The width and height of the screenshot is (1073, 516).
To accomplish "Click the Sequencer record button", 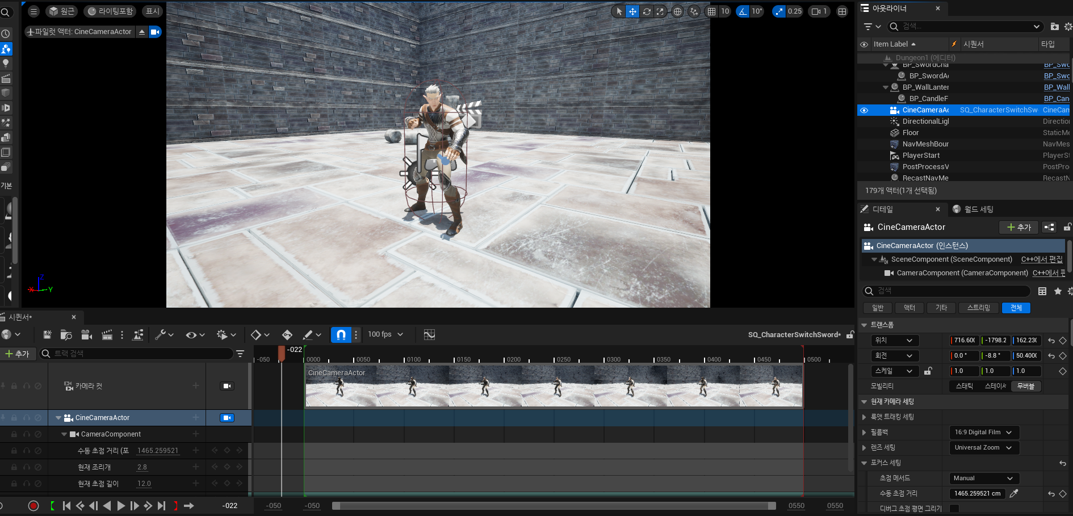I will pyautogui.click(x=33, y=506).
